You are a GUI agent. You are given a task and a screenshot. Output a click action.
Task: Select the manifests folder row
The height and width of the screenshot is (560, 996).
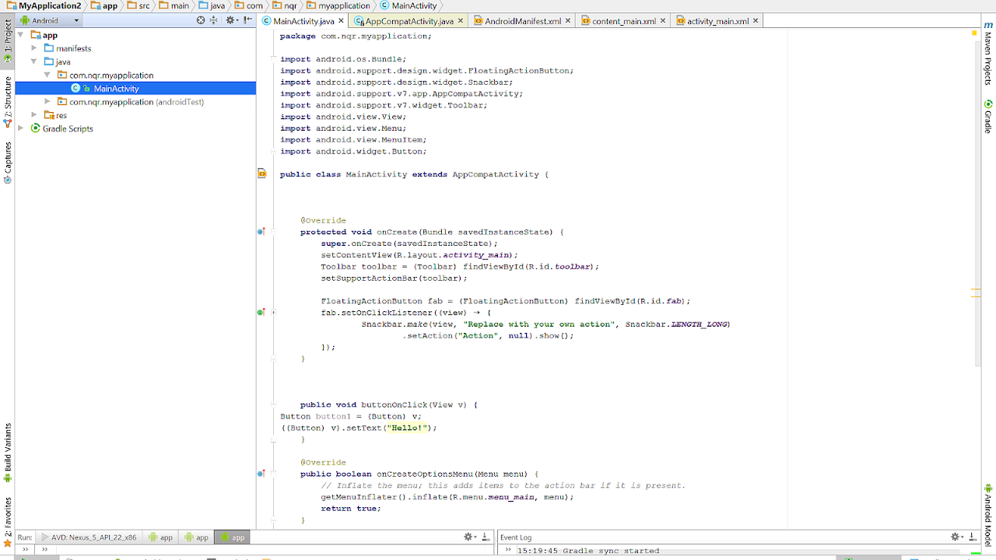[x=135, y=48]
